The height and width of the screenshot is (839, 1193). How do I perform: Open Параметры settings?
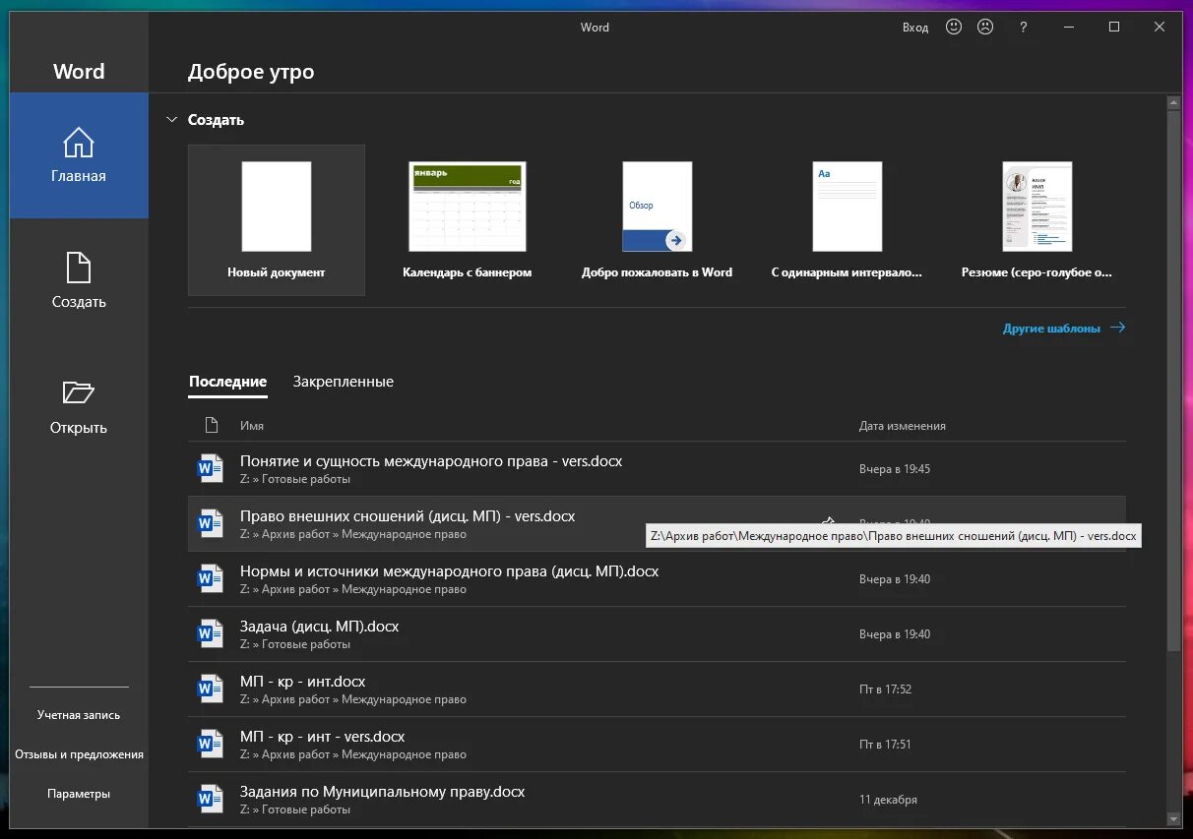click(x=79, y=794)
